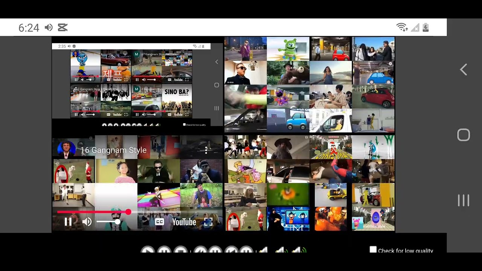The image size is (482, 271).
Task: Pause the small video with red Korean text
Action: 76,80
